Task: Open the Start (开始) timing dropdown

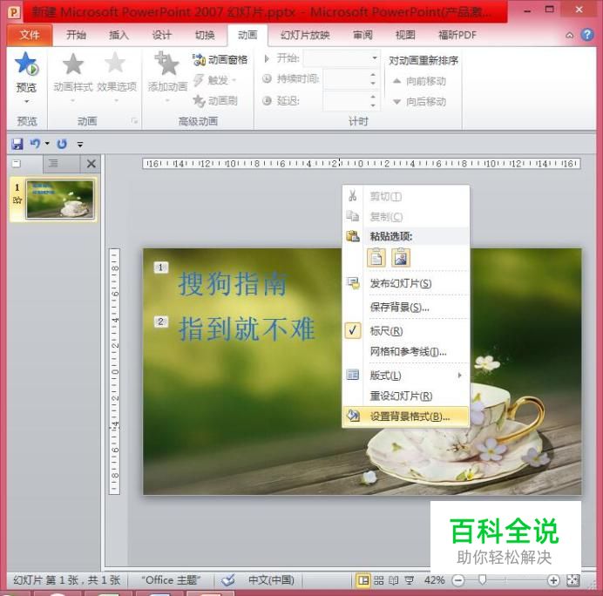Action: 374,58
